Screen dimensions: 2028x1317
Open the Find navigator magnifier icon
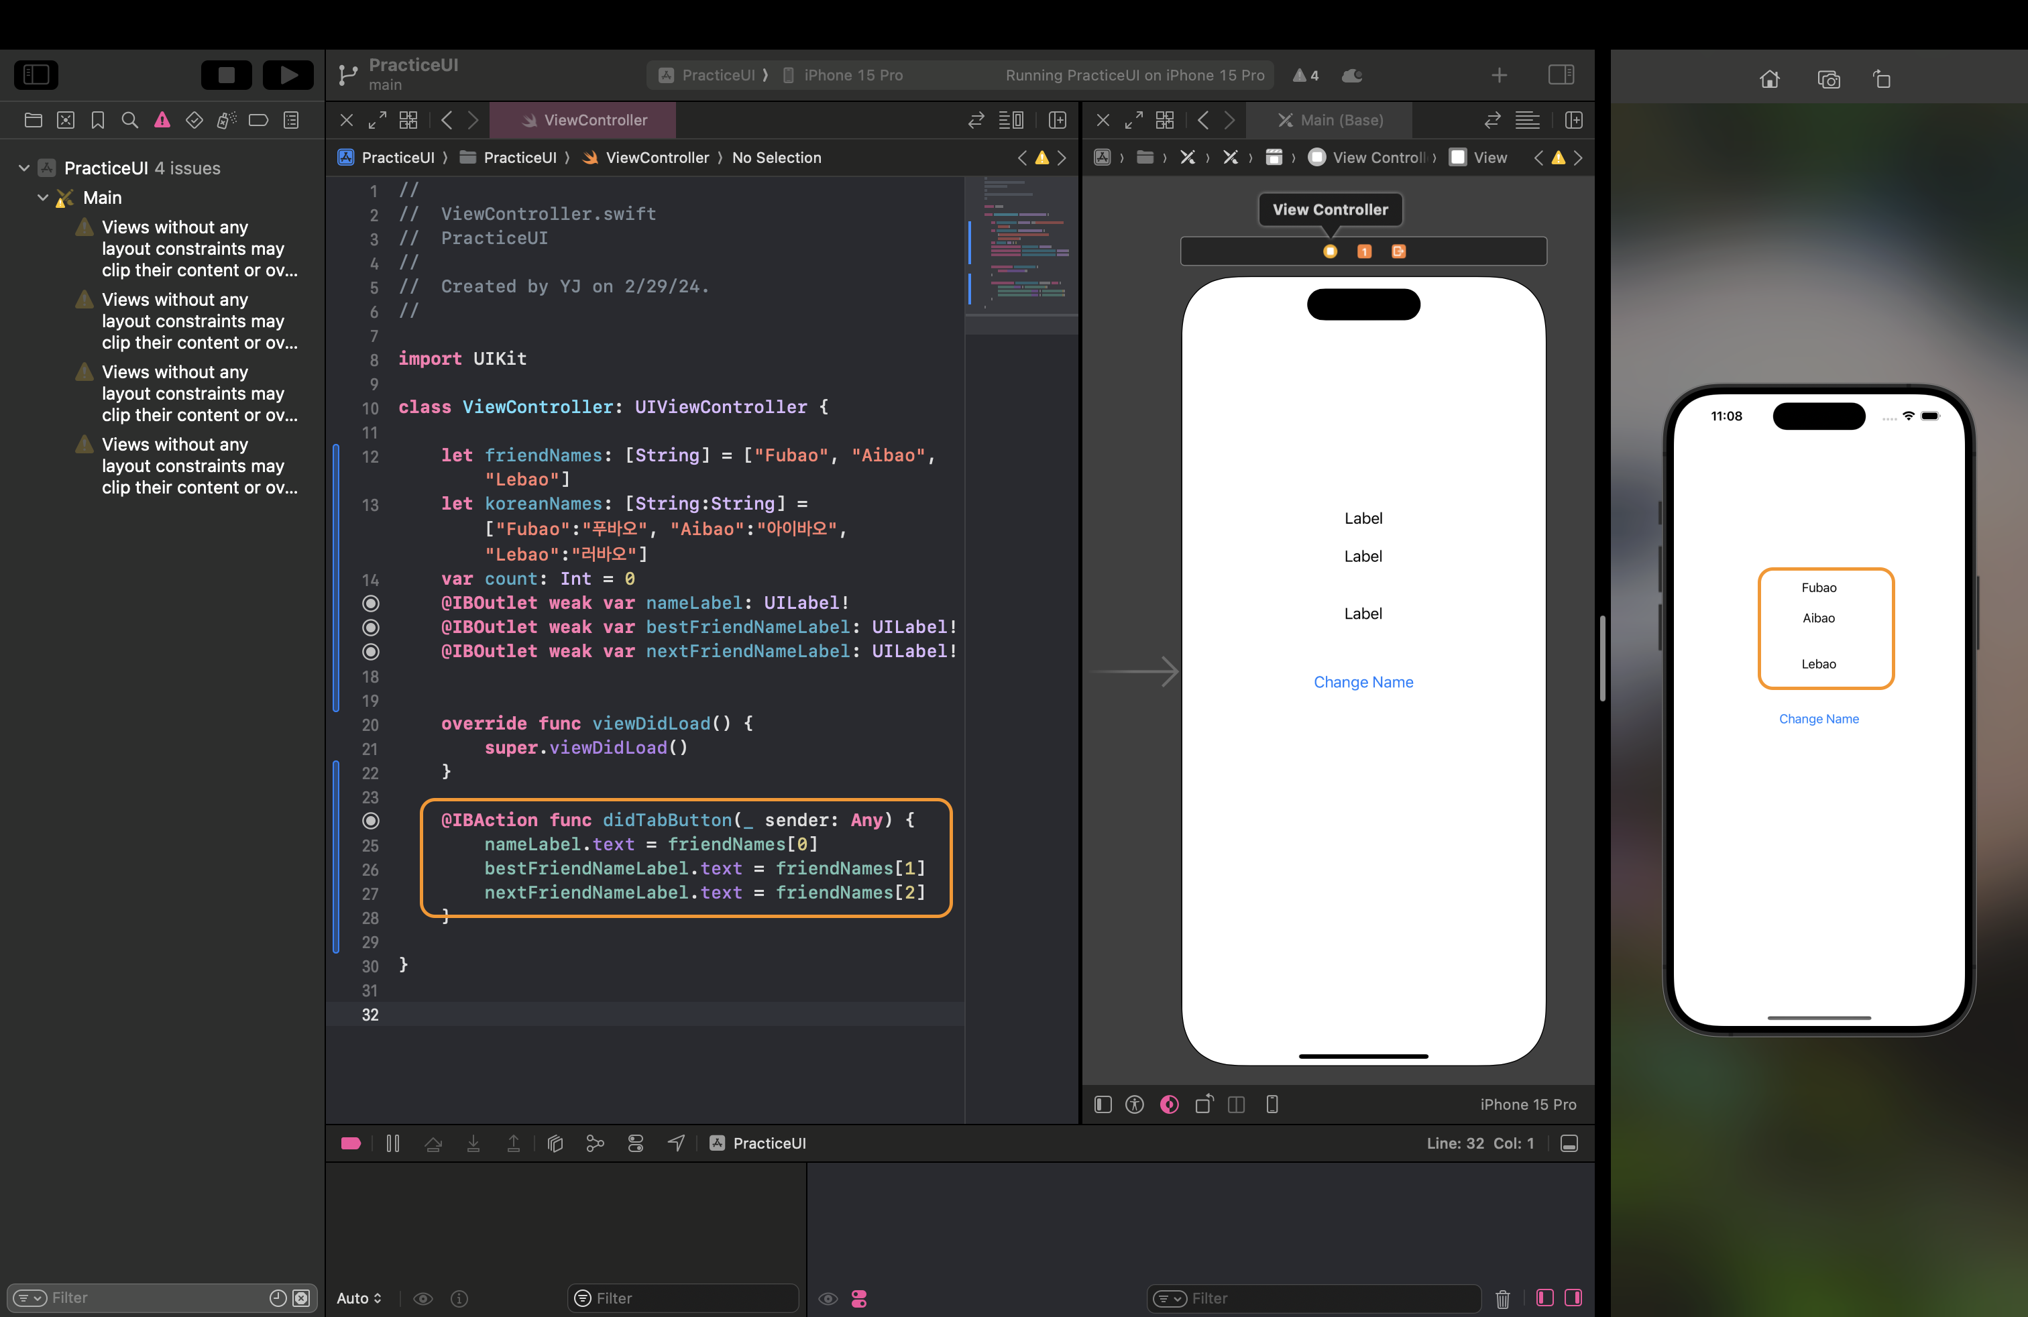129,120
